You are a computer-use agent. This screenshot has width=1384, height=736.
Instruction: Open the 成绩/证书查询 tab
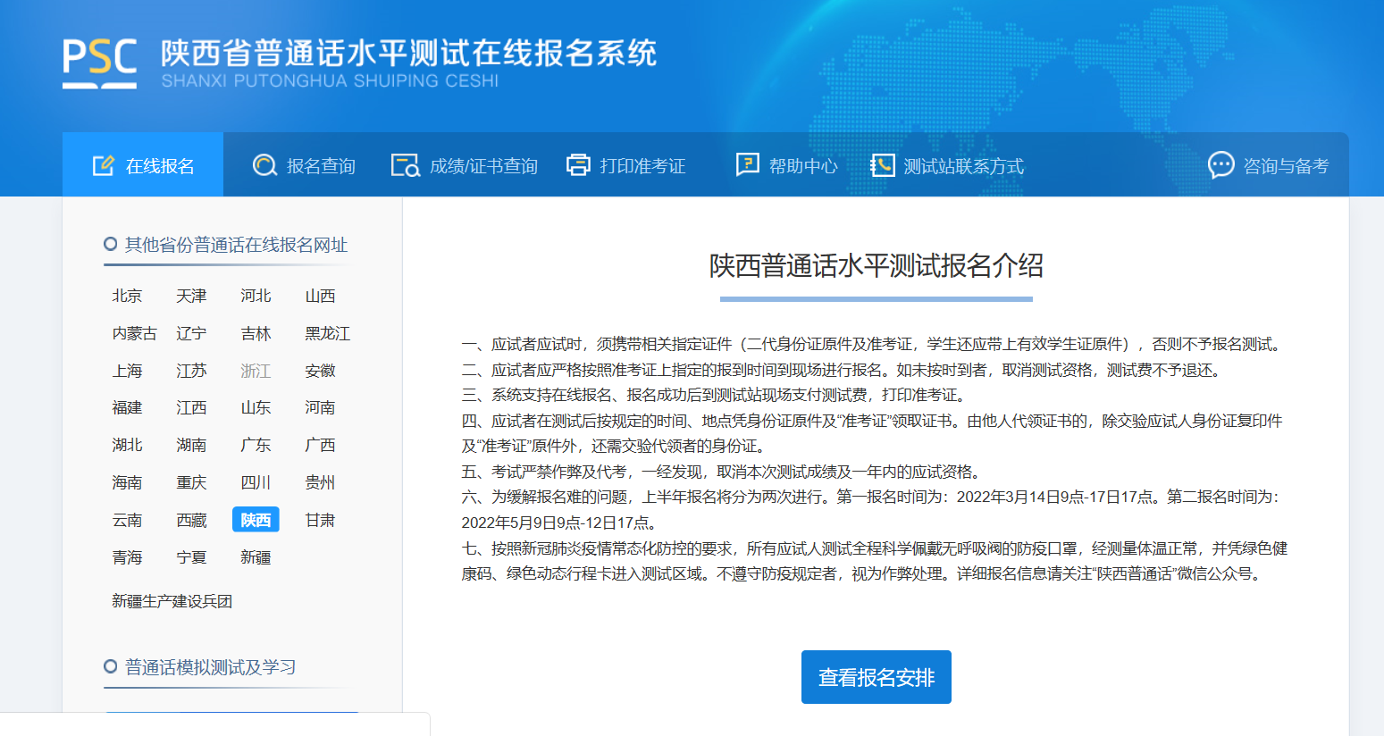pyautogui.click(x=465, y=165)
